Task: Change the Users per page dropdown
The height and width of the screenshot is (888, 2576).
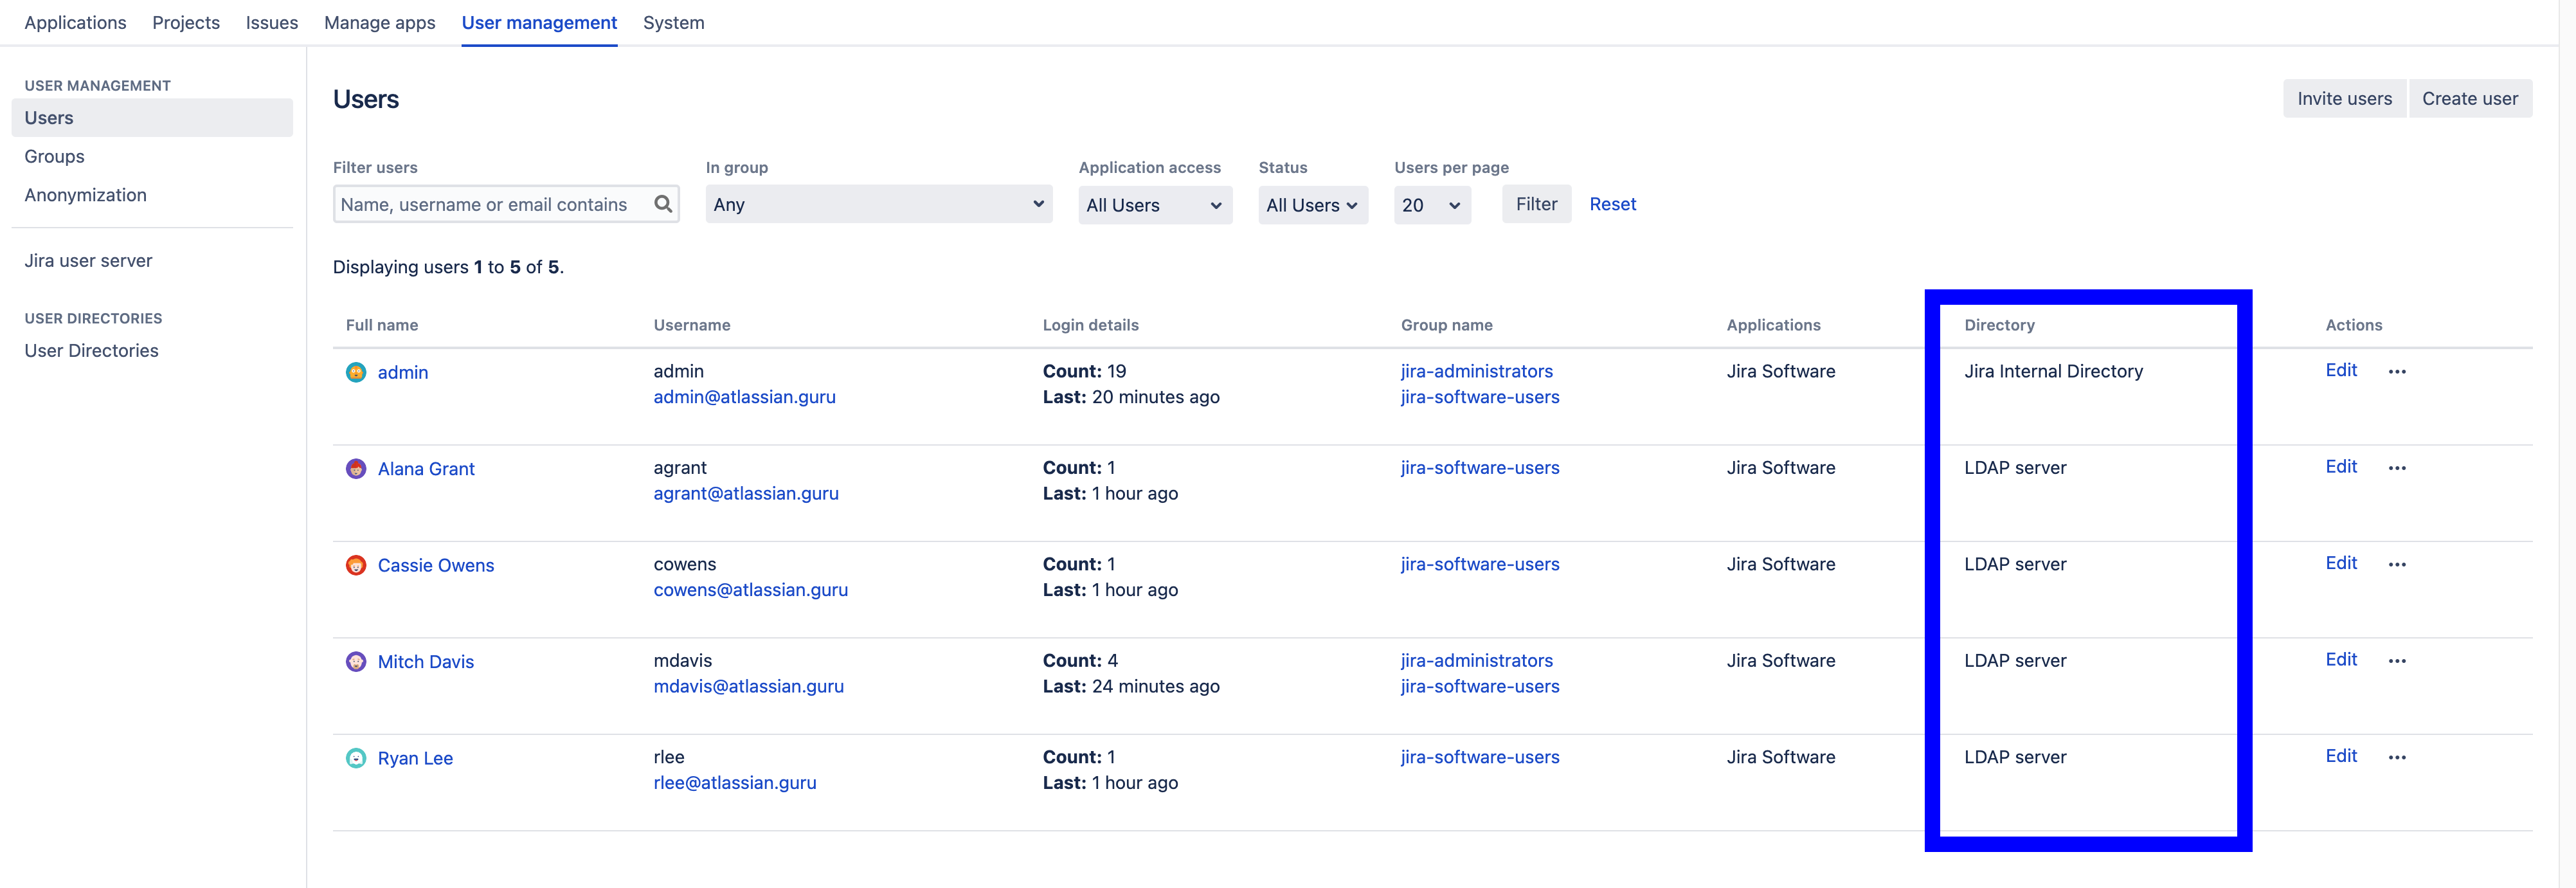Action: (1431, 205)
